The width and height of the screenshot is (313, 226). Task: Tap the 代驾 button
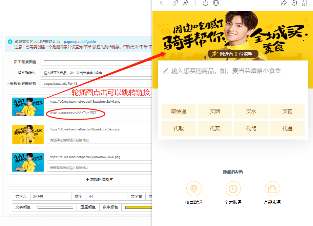251,128
